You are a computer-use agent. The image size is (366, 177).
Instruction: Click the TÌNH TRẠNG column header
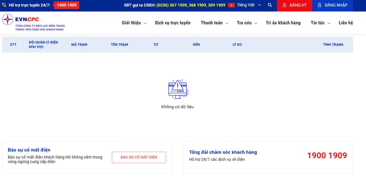click(333, 45)
